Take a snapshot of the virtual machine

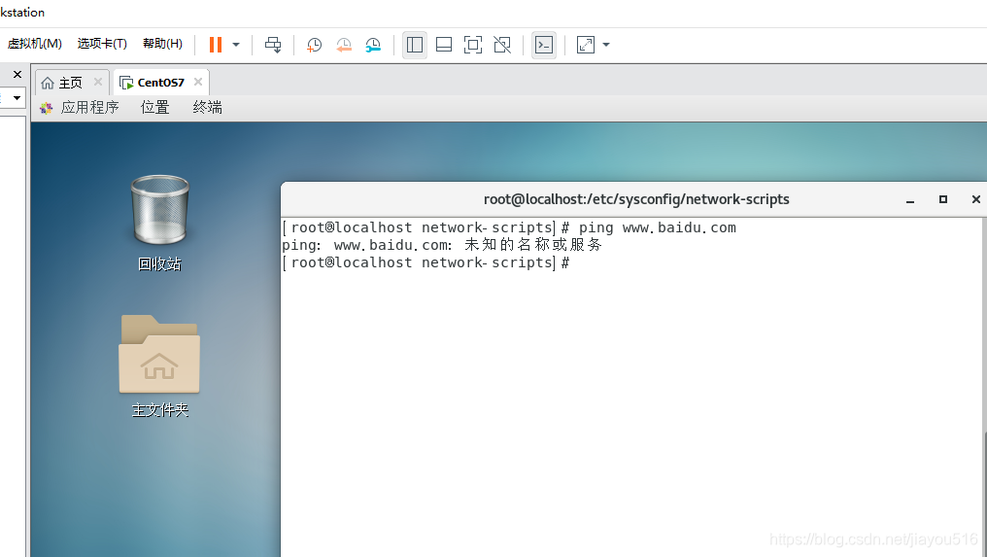tap(314, 45)
